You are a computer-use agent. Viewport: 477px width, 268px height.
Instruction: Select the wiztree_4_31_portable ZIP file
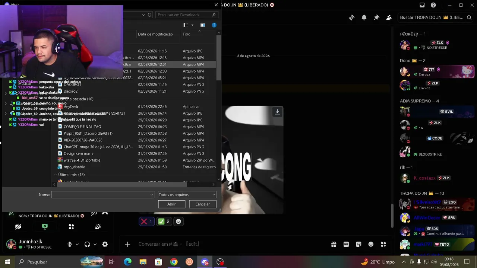[82, 160]
